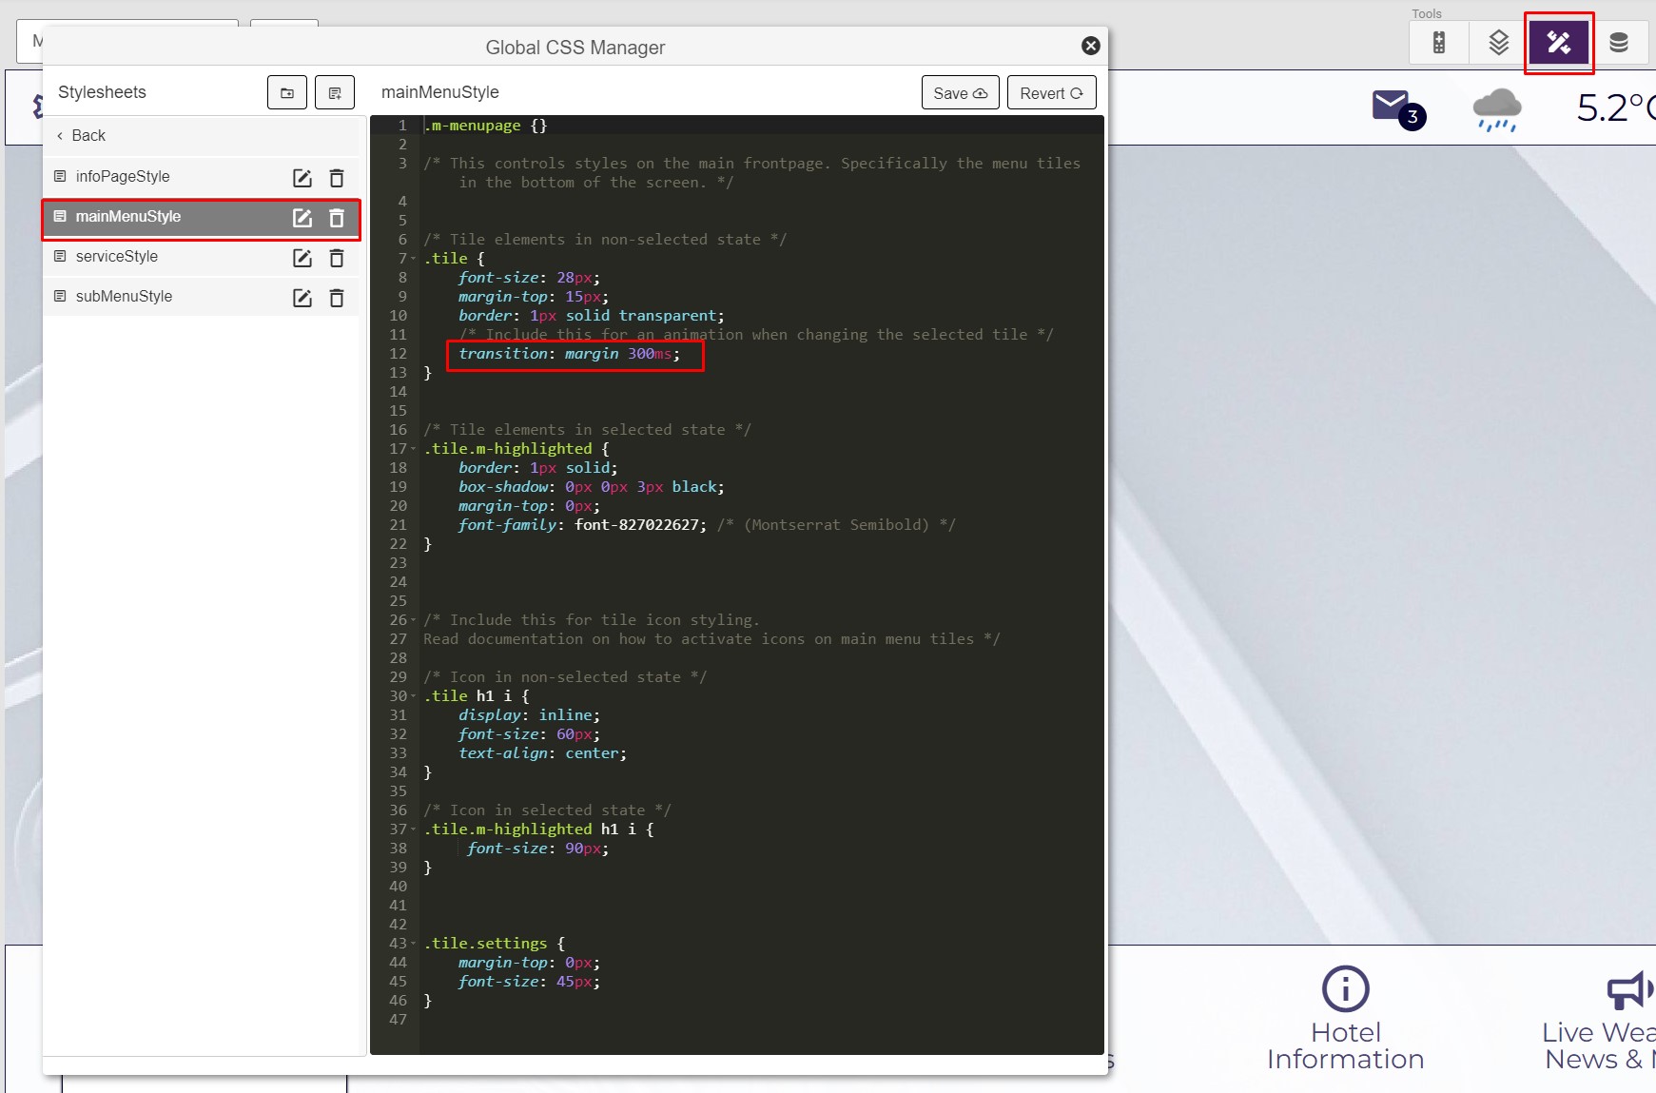Delete the infoPageStyle stylesheet
The image size is (1656, 1093).
pos(337,178)
